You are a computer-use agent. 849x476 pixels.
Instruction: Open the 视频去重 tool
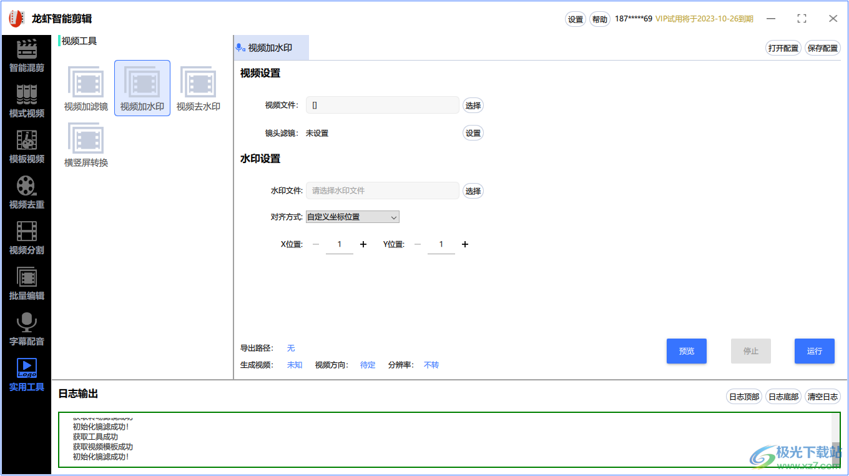26,192
